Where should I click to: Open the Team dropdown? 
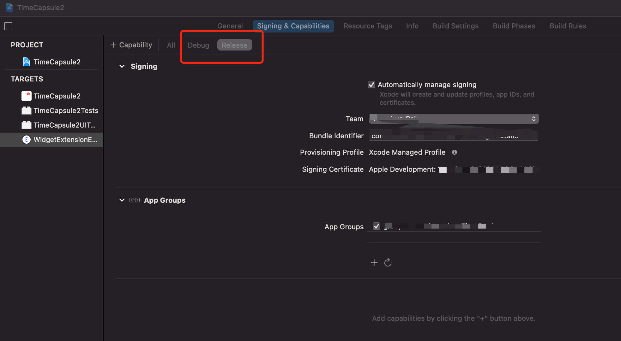454,119
